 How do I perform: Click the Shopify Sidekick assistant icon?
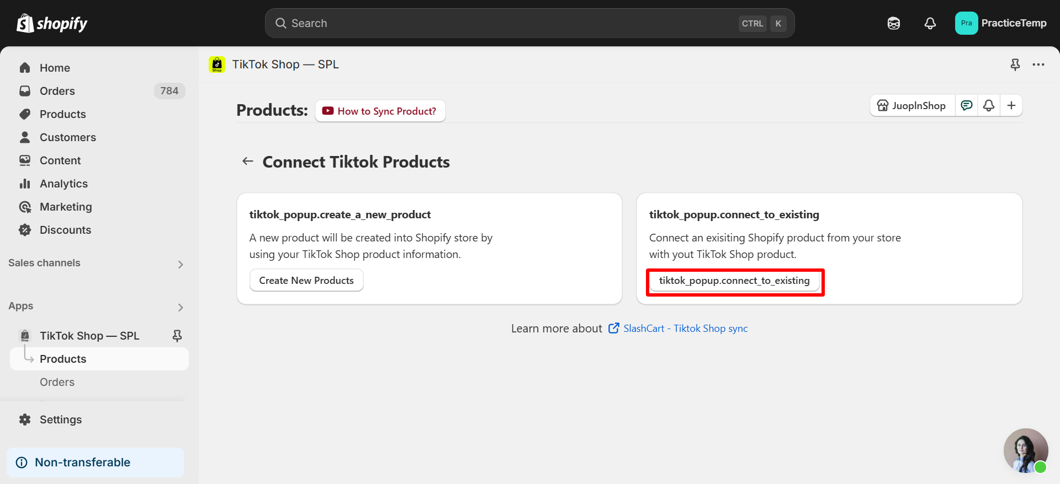(x=894, y=23)
